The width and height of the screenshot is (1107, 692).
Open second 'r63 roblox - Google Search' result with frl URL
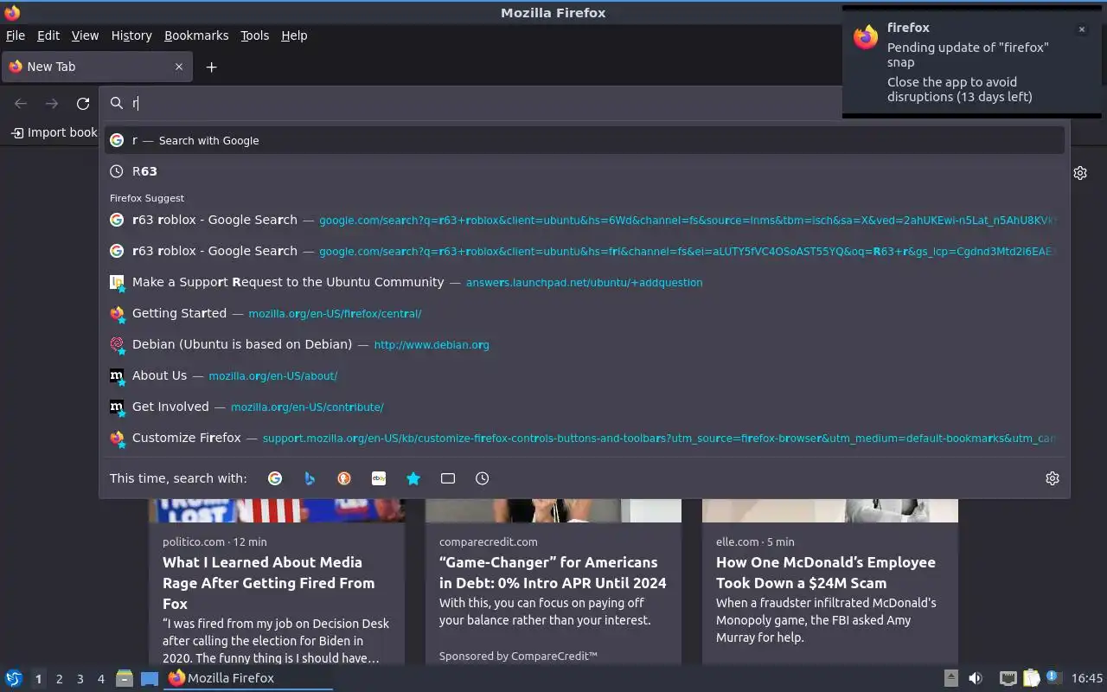(x=585, y=251)
